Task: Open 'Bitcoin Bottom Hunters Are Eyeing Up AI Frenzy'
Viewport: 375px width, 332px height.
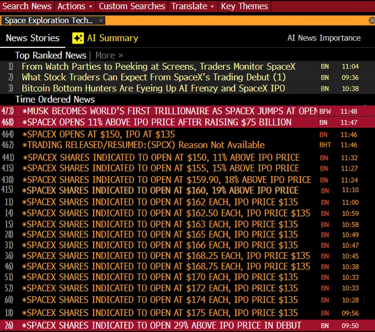Action: click(153, 89)
